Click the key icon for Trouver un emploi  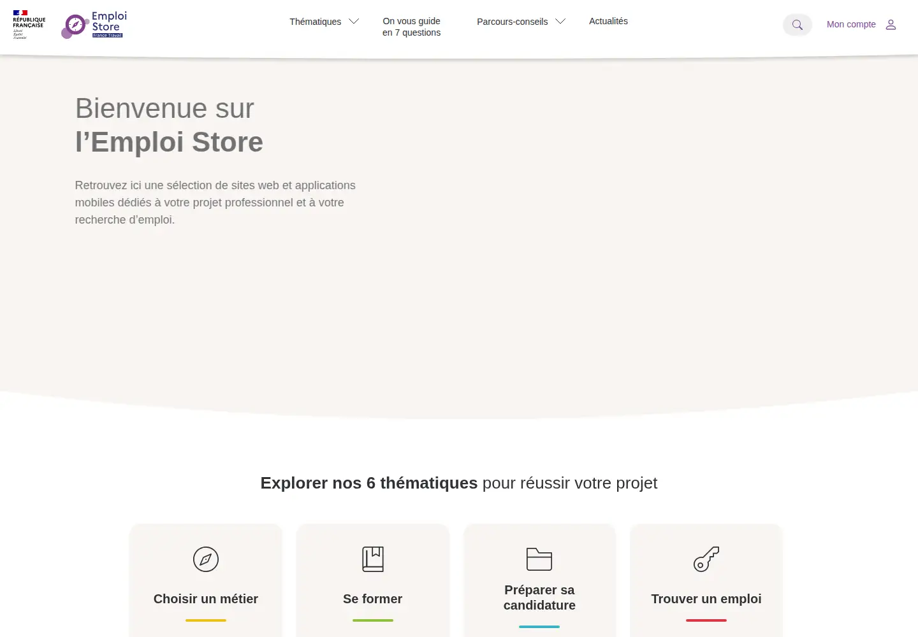pyautogui.click(x=706, y=559)
